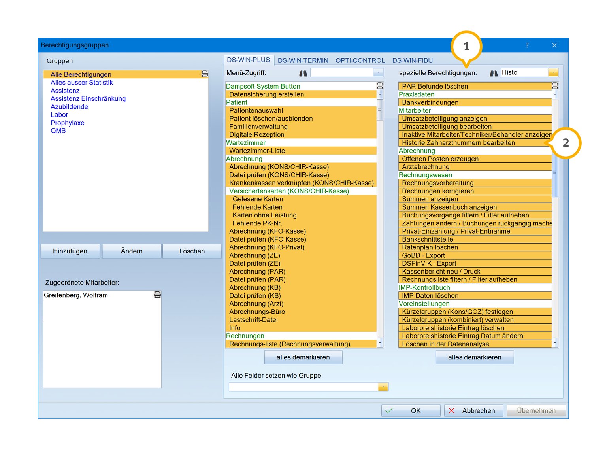Click the Ändern button

[132, 251]
